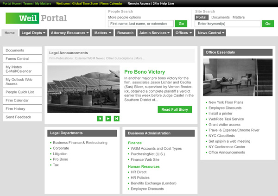Screen dimensions: 278x196
Task: Open the Offices dropdown menu
Action: tap(183, 33)
